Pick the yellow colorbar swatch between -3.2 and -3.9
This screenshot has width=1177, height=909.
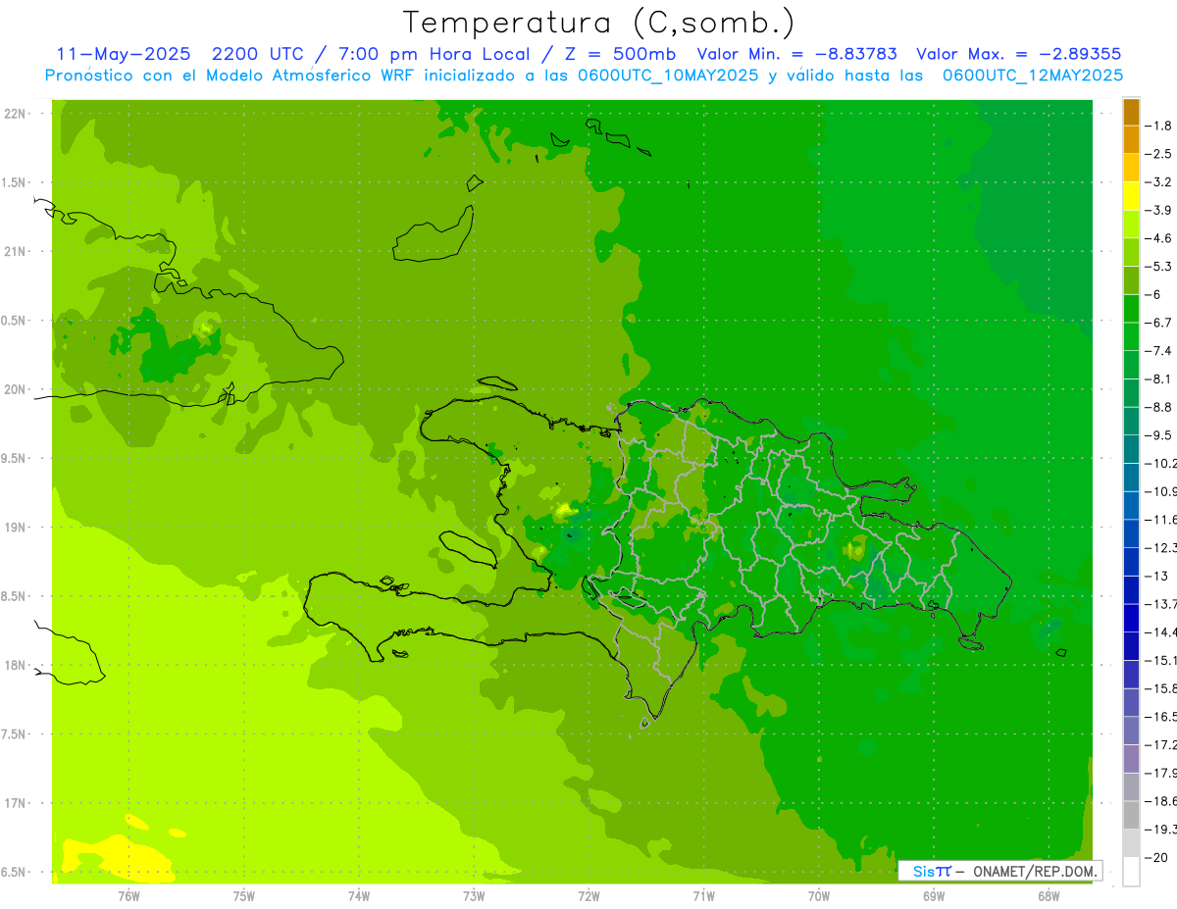[1131, 196]
